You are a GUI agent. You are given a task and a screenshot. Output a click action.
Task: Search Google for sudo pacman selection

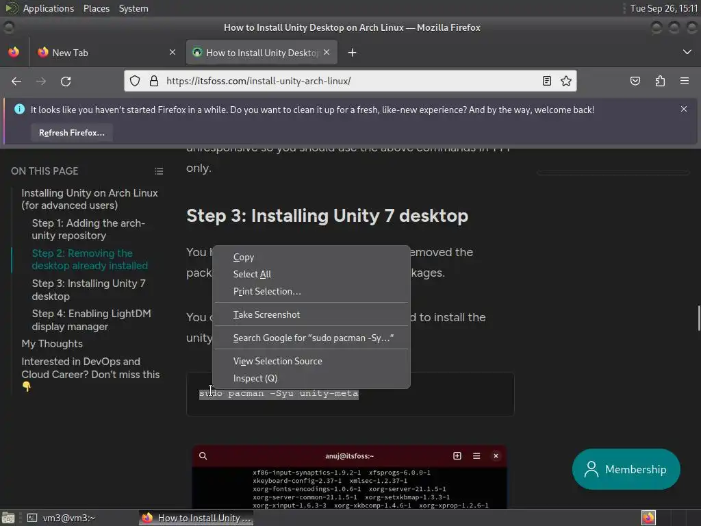click(x=311, y=338)
